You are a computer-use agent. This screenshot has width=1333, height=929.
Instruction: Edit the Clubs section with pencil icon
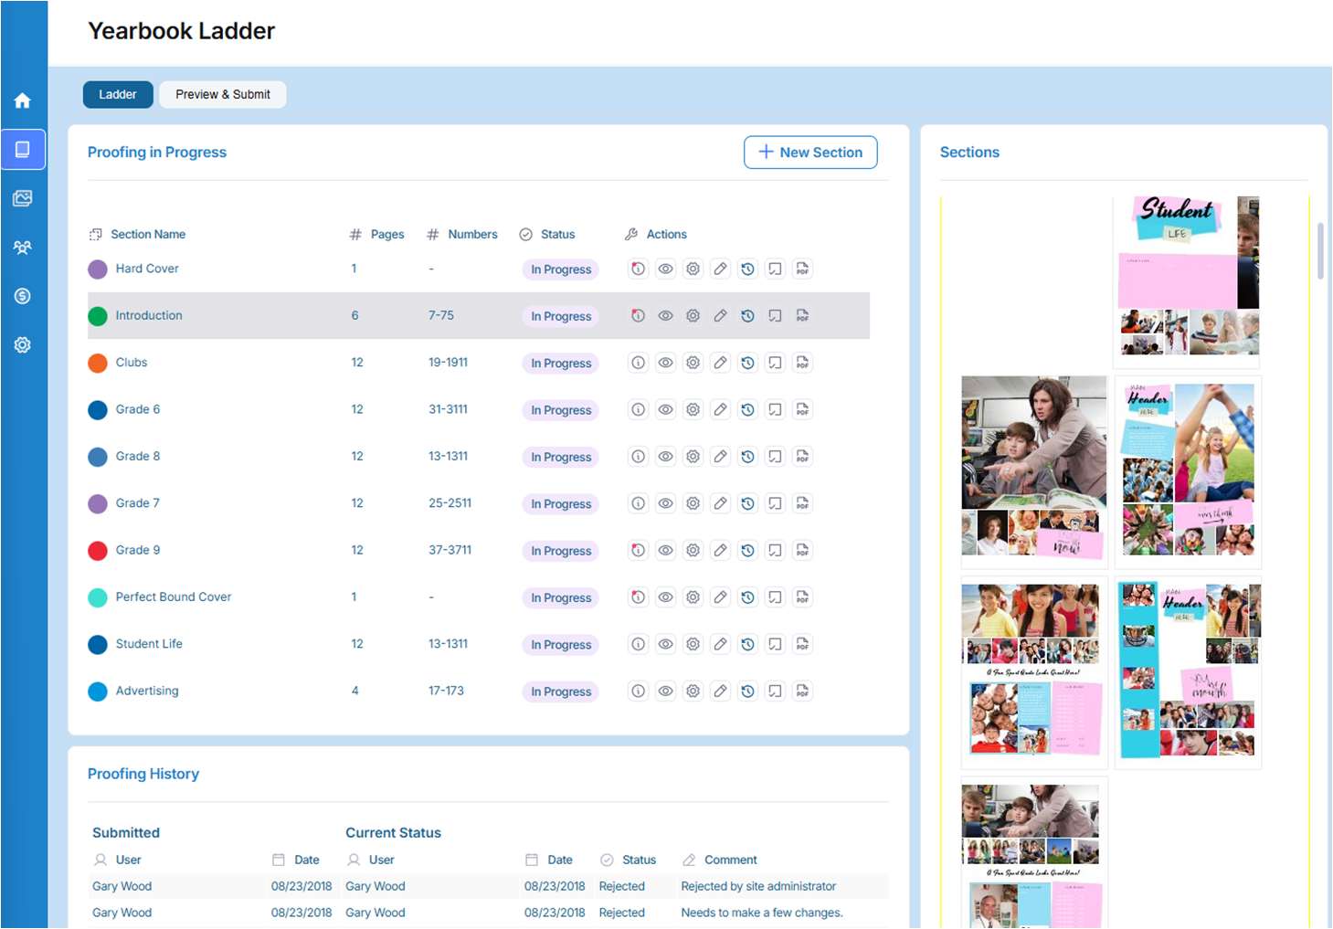(x=720, y=363)
